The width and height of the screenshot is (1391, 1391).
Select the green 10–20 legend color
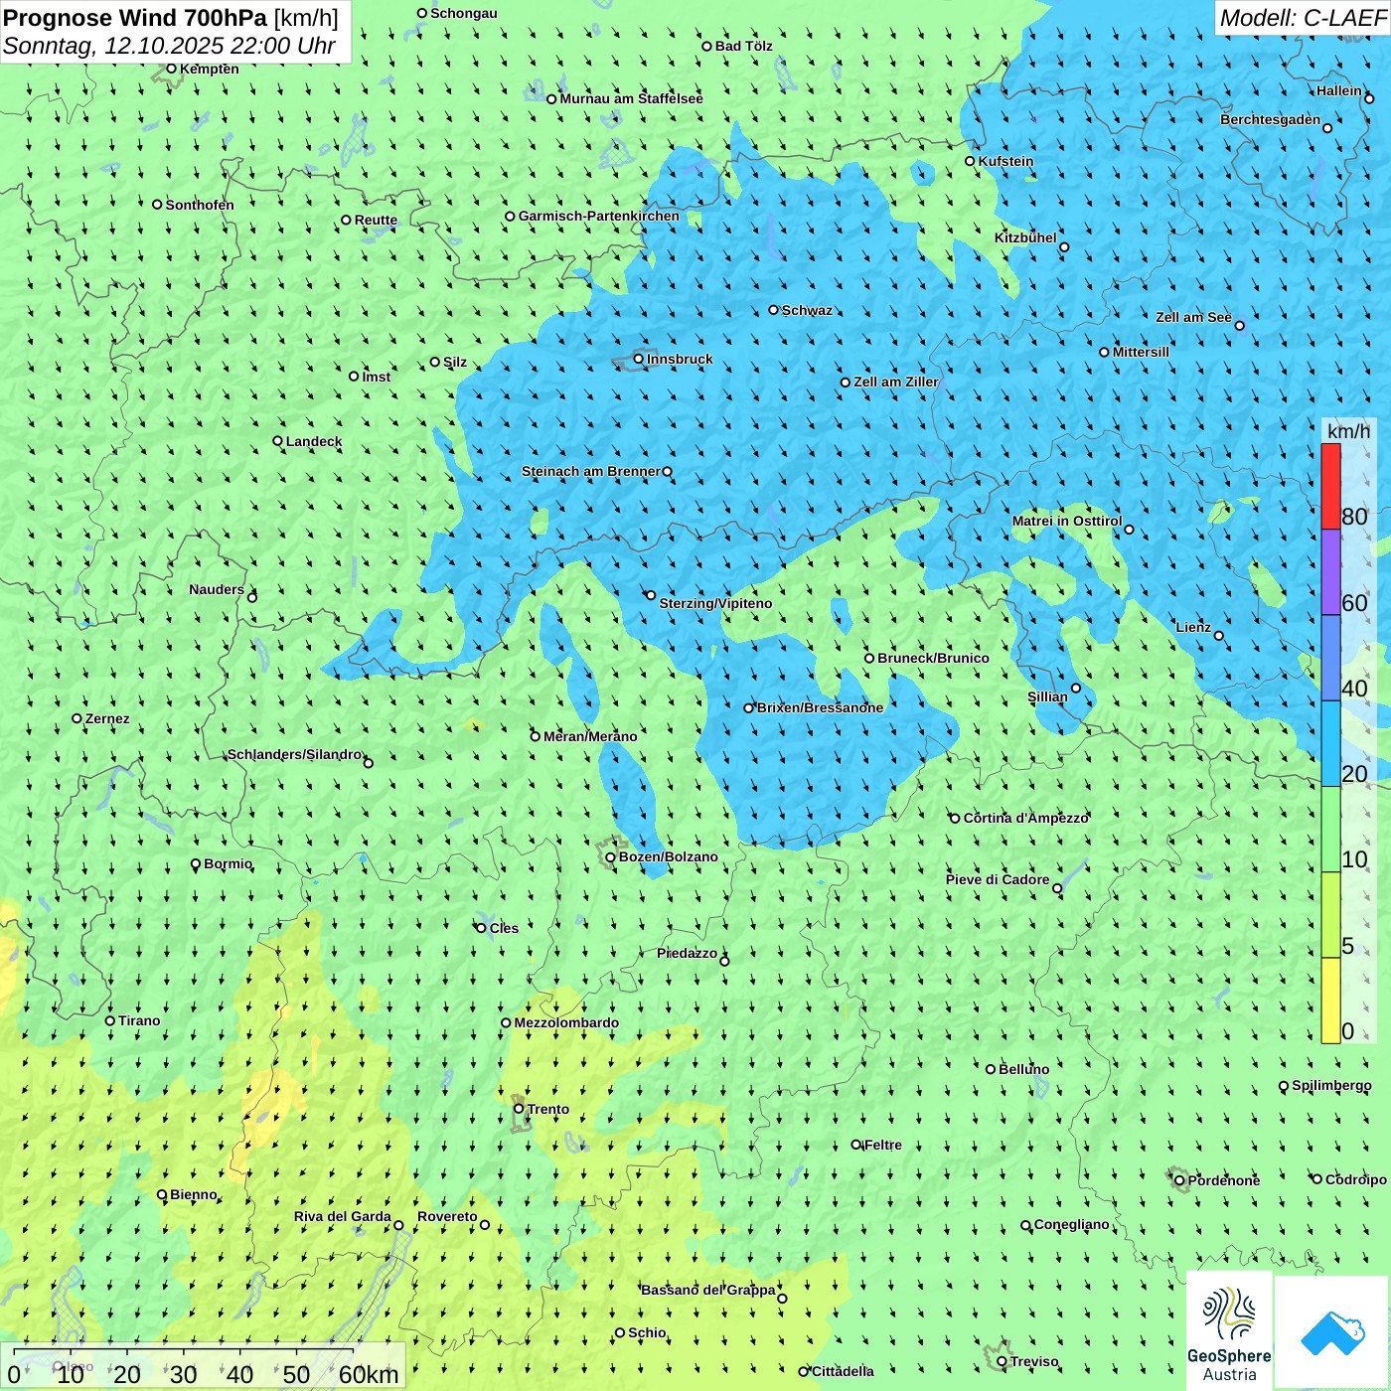coord(1330,830)
